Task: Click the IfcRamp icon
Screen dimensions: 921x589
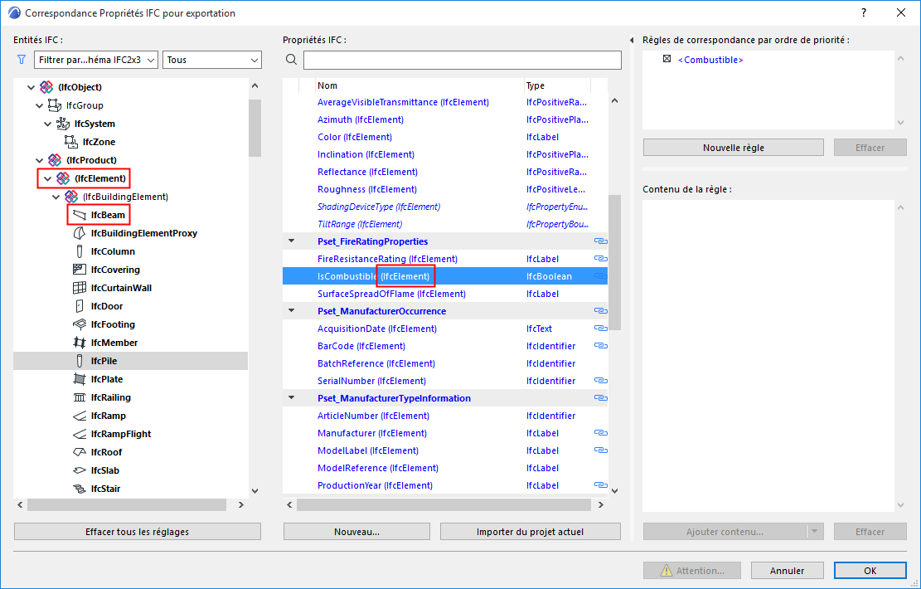Action: (x=80, y=416)
